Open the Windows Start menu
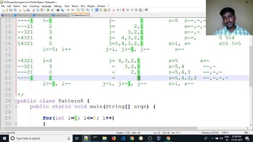253x142 pixels. 4,138
